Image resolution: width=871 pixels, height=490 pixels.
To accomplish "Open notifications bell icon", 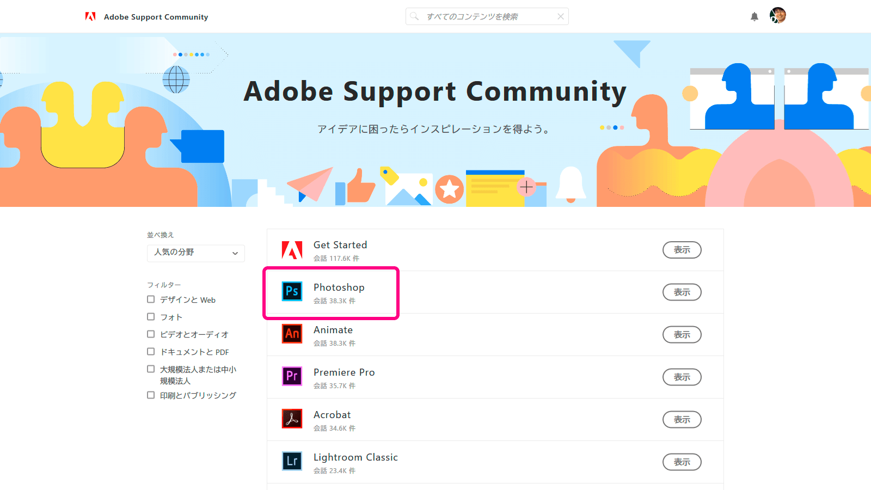I will coord(755,16).
